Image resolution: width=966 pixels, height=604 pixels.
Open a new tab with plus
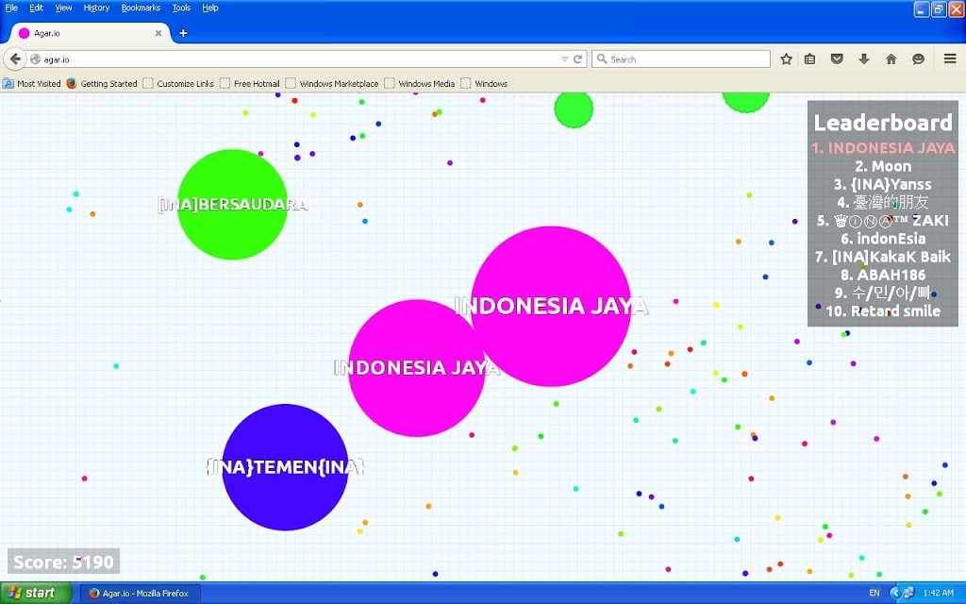(x=183, y=33)
